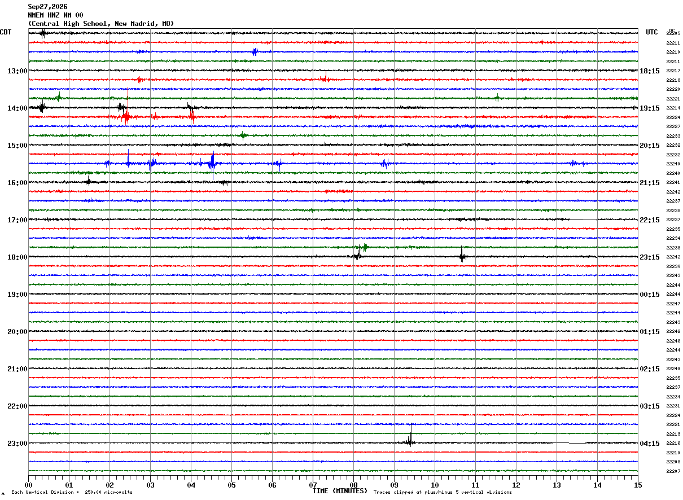Click the TIME (MINUTES) axis title
This screenshot has width=683, height=500.
tap(340, 491)
